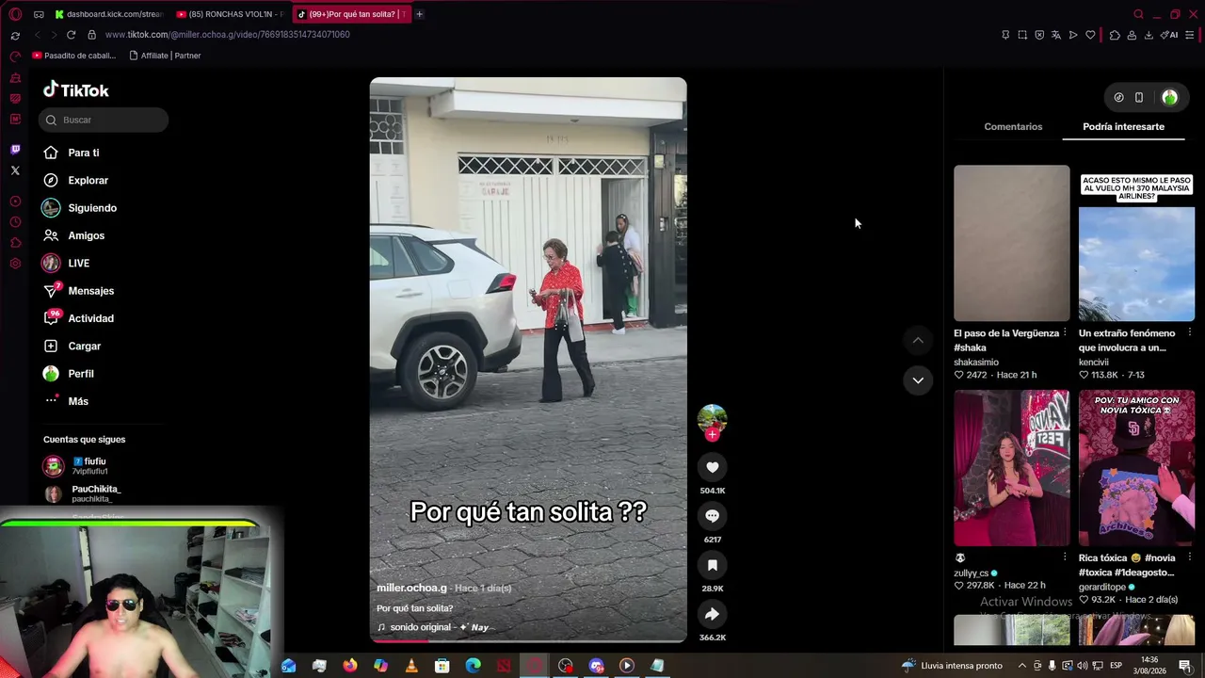Open the Siguiendo feed

80,208
